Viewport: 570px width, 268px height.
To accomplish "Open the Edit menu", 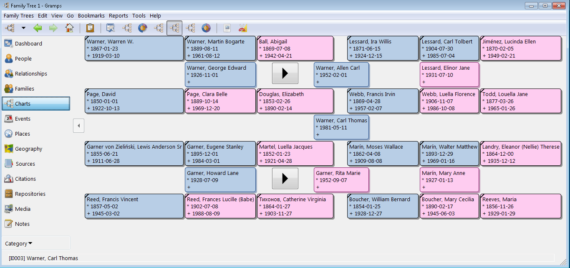I will (x=43, y=15).
